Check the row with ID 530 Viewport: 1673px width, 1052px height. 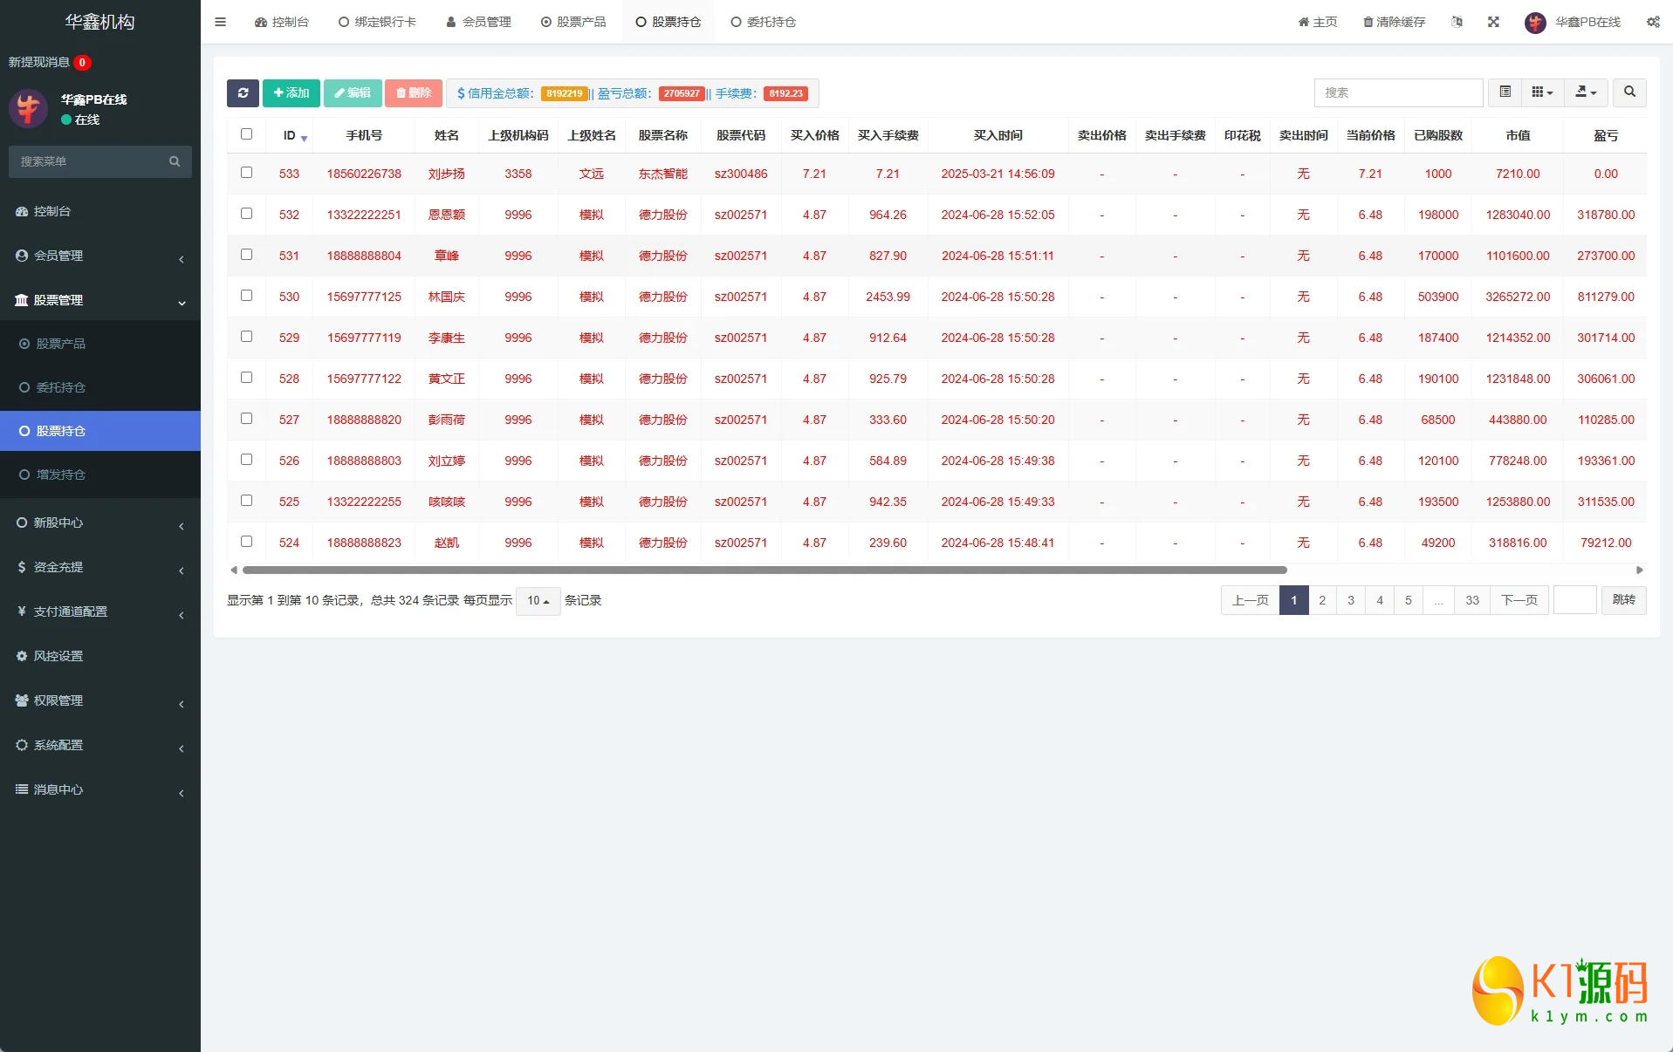(x=246, y=296)
